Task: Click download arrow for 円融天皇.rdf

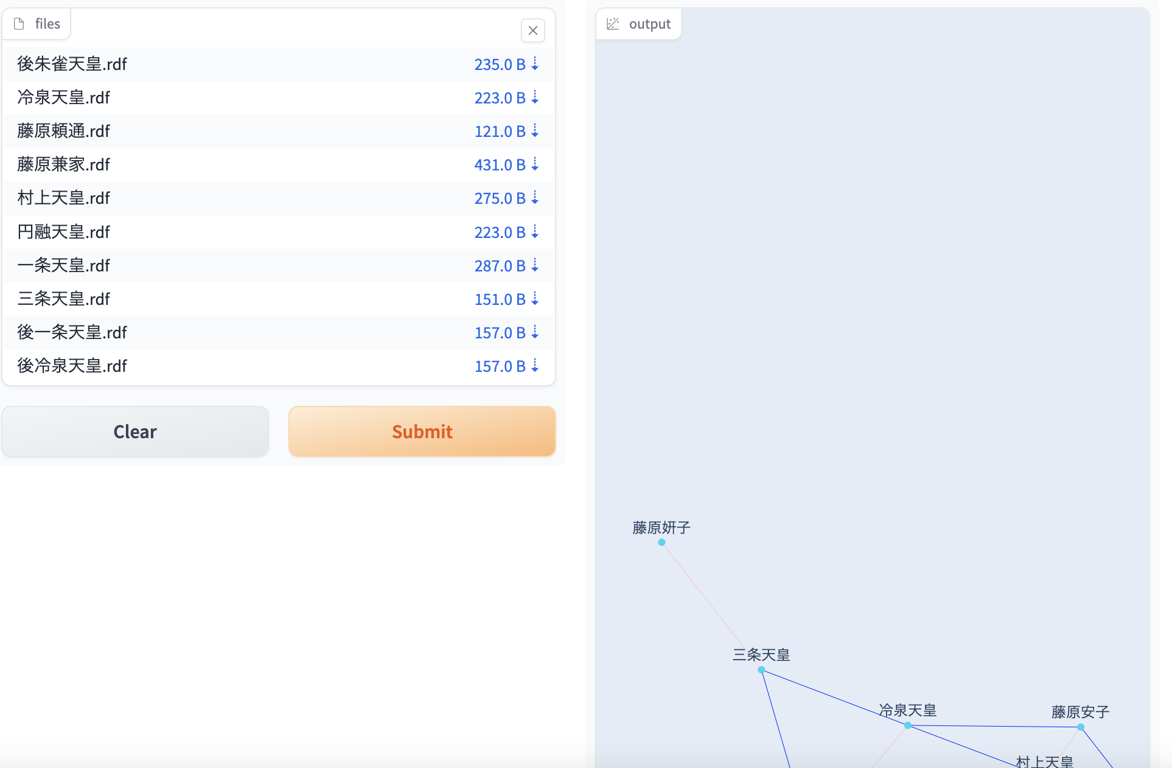Action: [x=535, y=232]
